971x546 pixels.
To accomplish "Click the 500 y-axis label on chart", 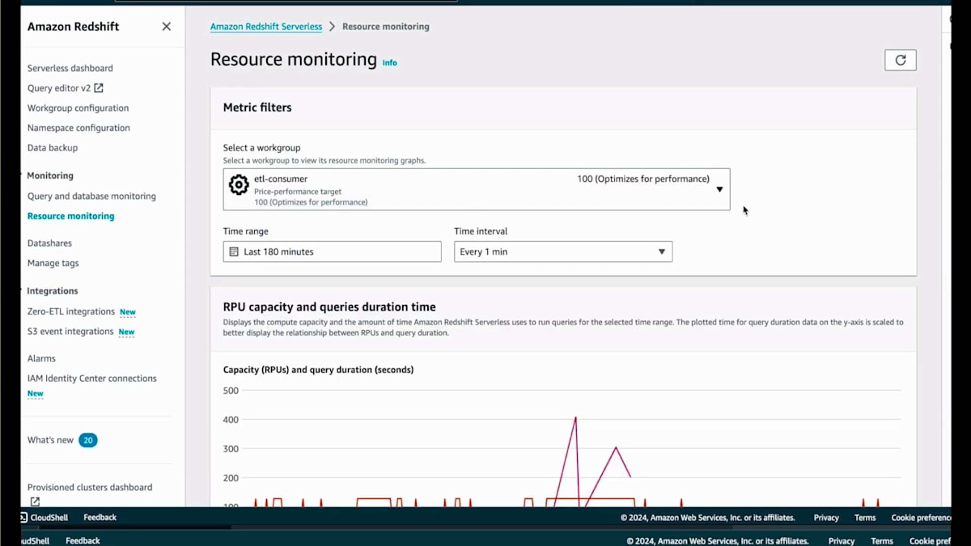I will (x=231, y=391).
